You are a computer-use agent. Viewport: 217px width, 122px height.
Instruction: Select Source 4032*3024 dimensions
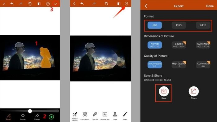pyautogui.click(x=179, y=45)
